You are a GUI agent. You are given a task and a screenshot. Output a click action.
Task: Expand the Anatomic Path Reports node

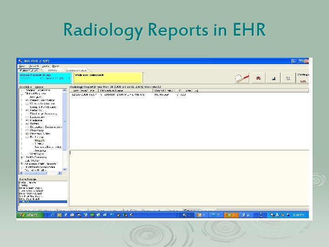(22, 164)
